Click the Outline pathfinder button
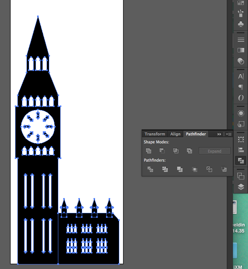Image resolution: width=248 pixels, height=269 pixels. (x=209, y=169)
